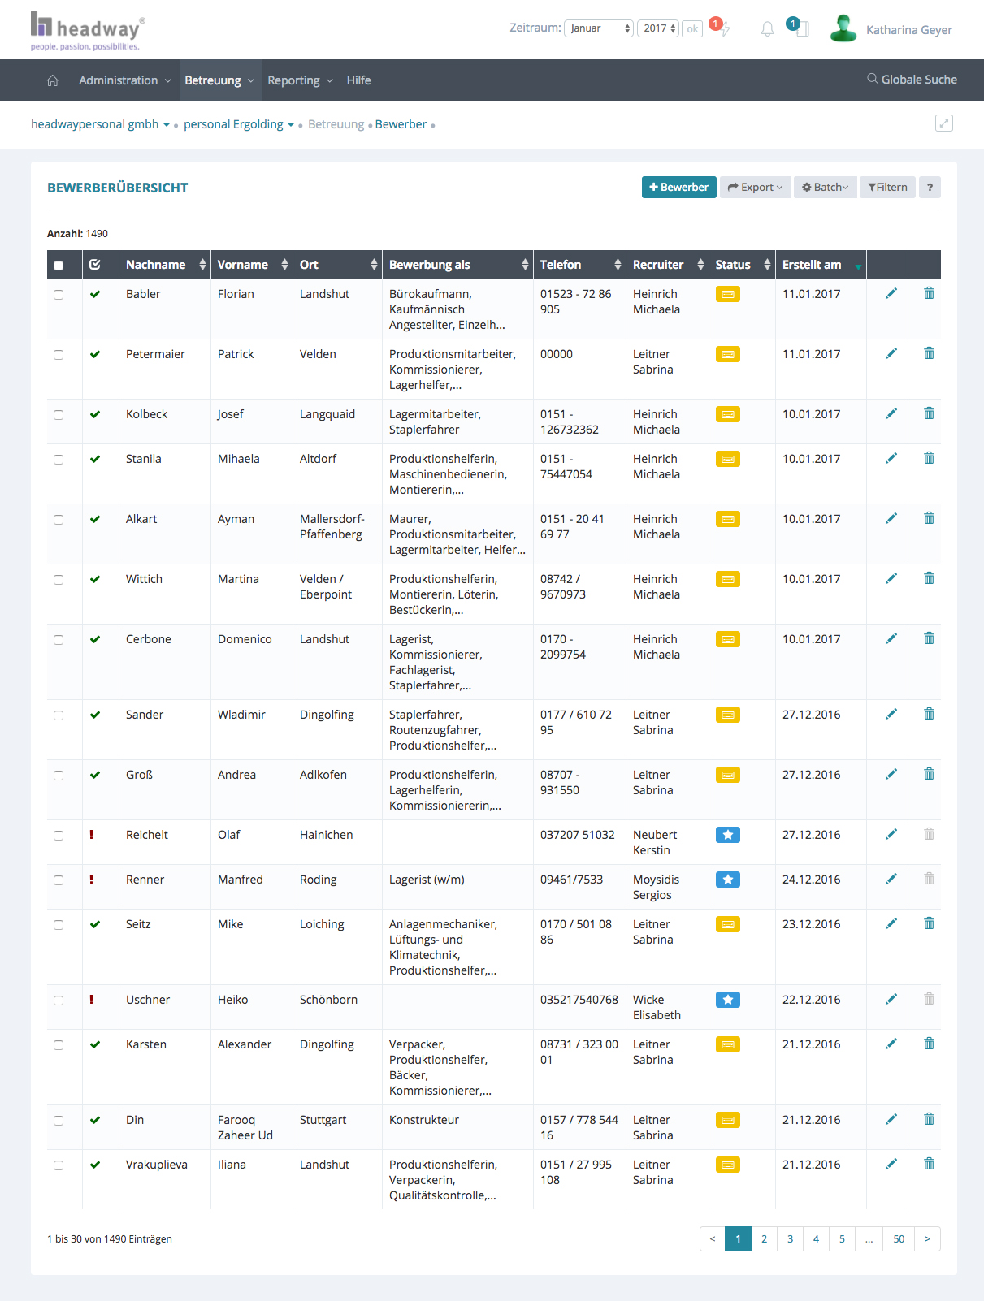Open the question mark help button
984x1301 pixels.
pyautogui.click(x=930, y=188)
